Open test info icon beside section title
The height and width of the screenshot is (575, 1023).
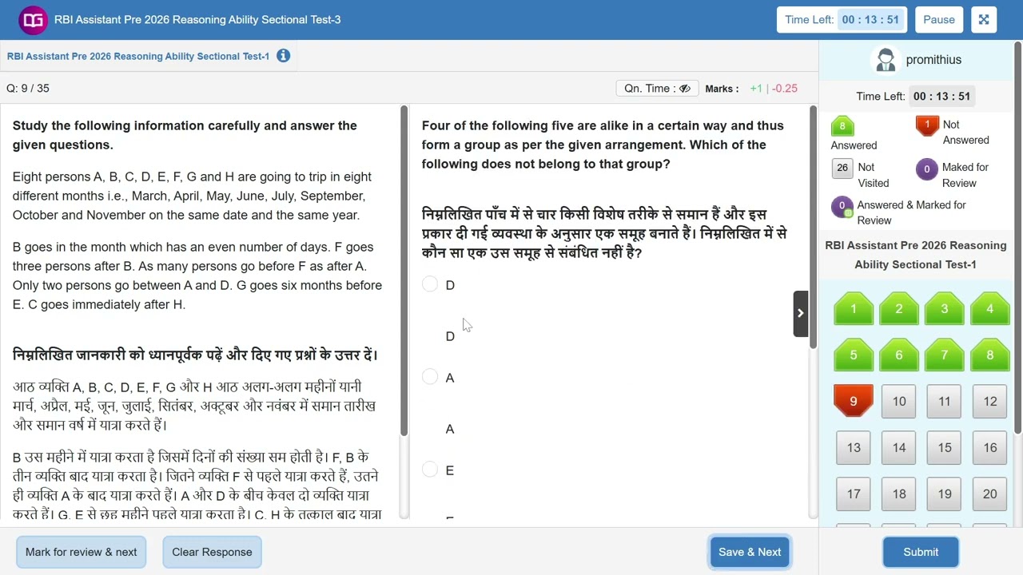point(283,56)
